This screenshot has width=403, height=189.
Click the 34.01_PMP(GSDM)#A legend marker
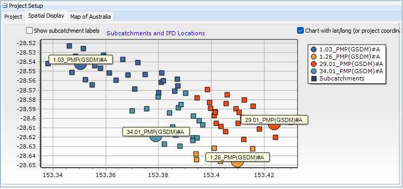314,71
